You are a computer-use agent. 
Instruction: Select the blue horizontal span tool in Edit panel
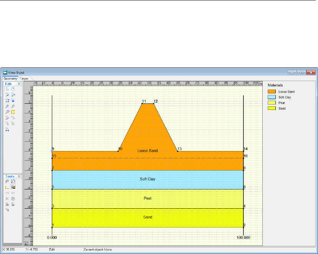click(x=7, y=129)
